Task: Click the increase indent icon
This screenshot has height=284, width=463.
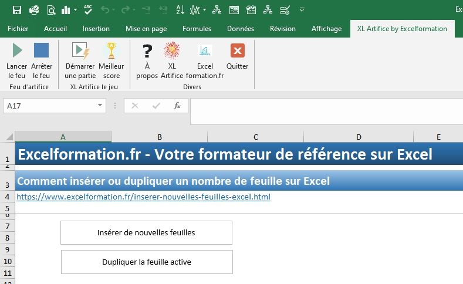Action: pos(163,10)
